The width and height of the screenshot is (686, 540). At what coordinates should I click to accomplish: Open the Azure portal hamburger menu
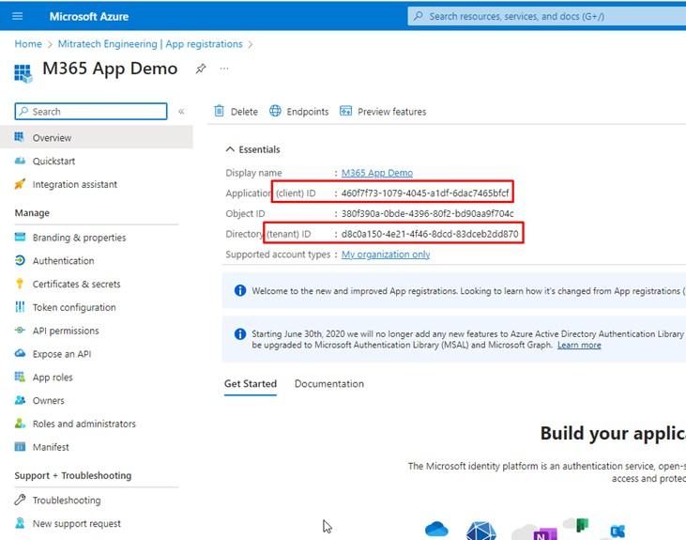(x=18, y=16)
